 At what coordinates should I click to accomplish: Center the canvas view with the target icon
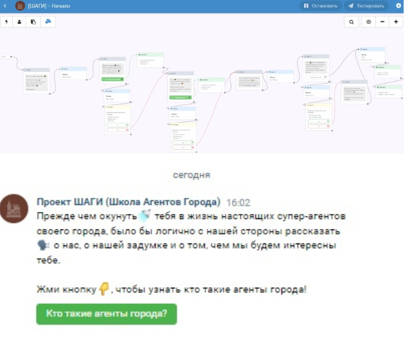click(369, 22)
